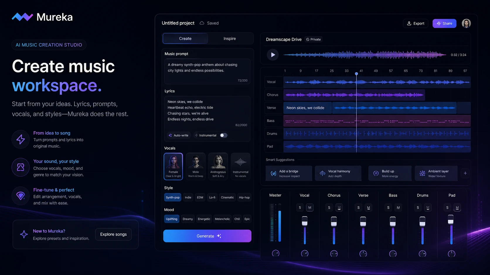This screenshot has width=490, height=275.
Task: Mute the Chorus channel
Action: click(339, 207)
